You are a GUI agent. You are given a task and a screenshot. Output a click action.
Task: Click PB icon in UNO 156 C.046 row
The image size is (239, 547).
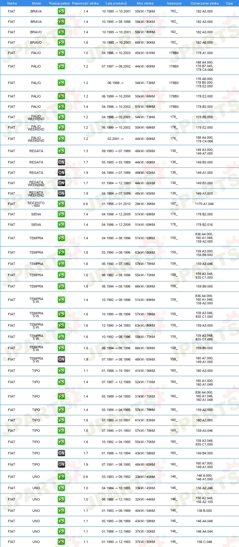coord(61,542)
